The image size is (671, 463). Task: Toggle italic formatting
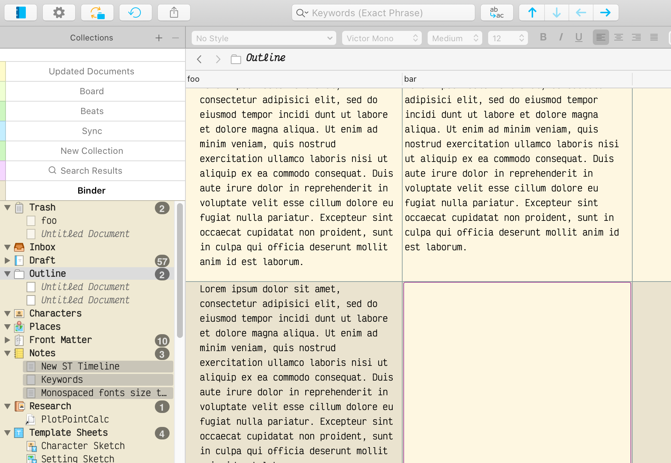point(561,37)
